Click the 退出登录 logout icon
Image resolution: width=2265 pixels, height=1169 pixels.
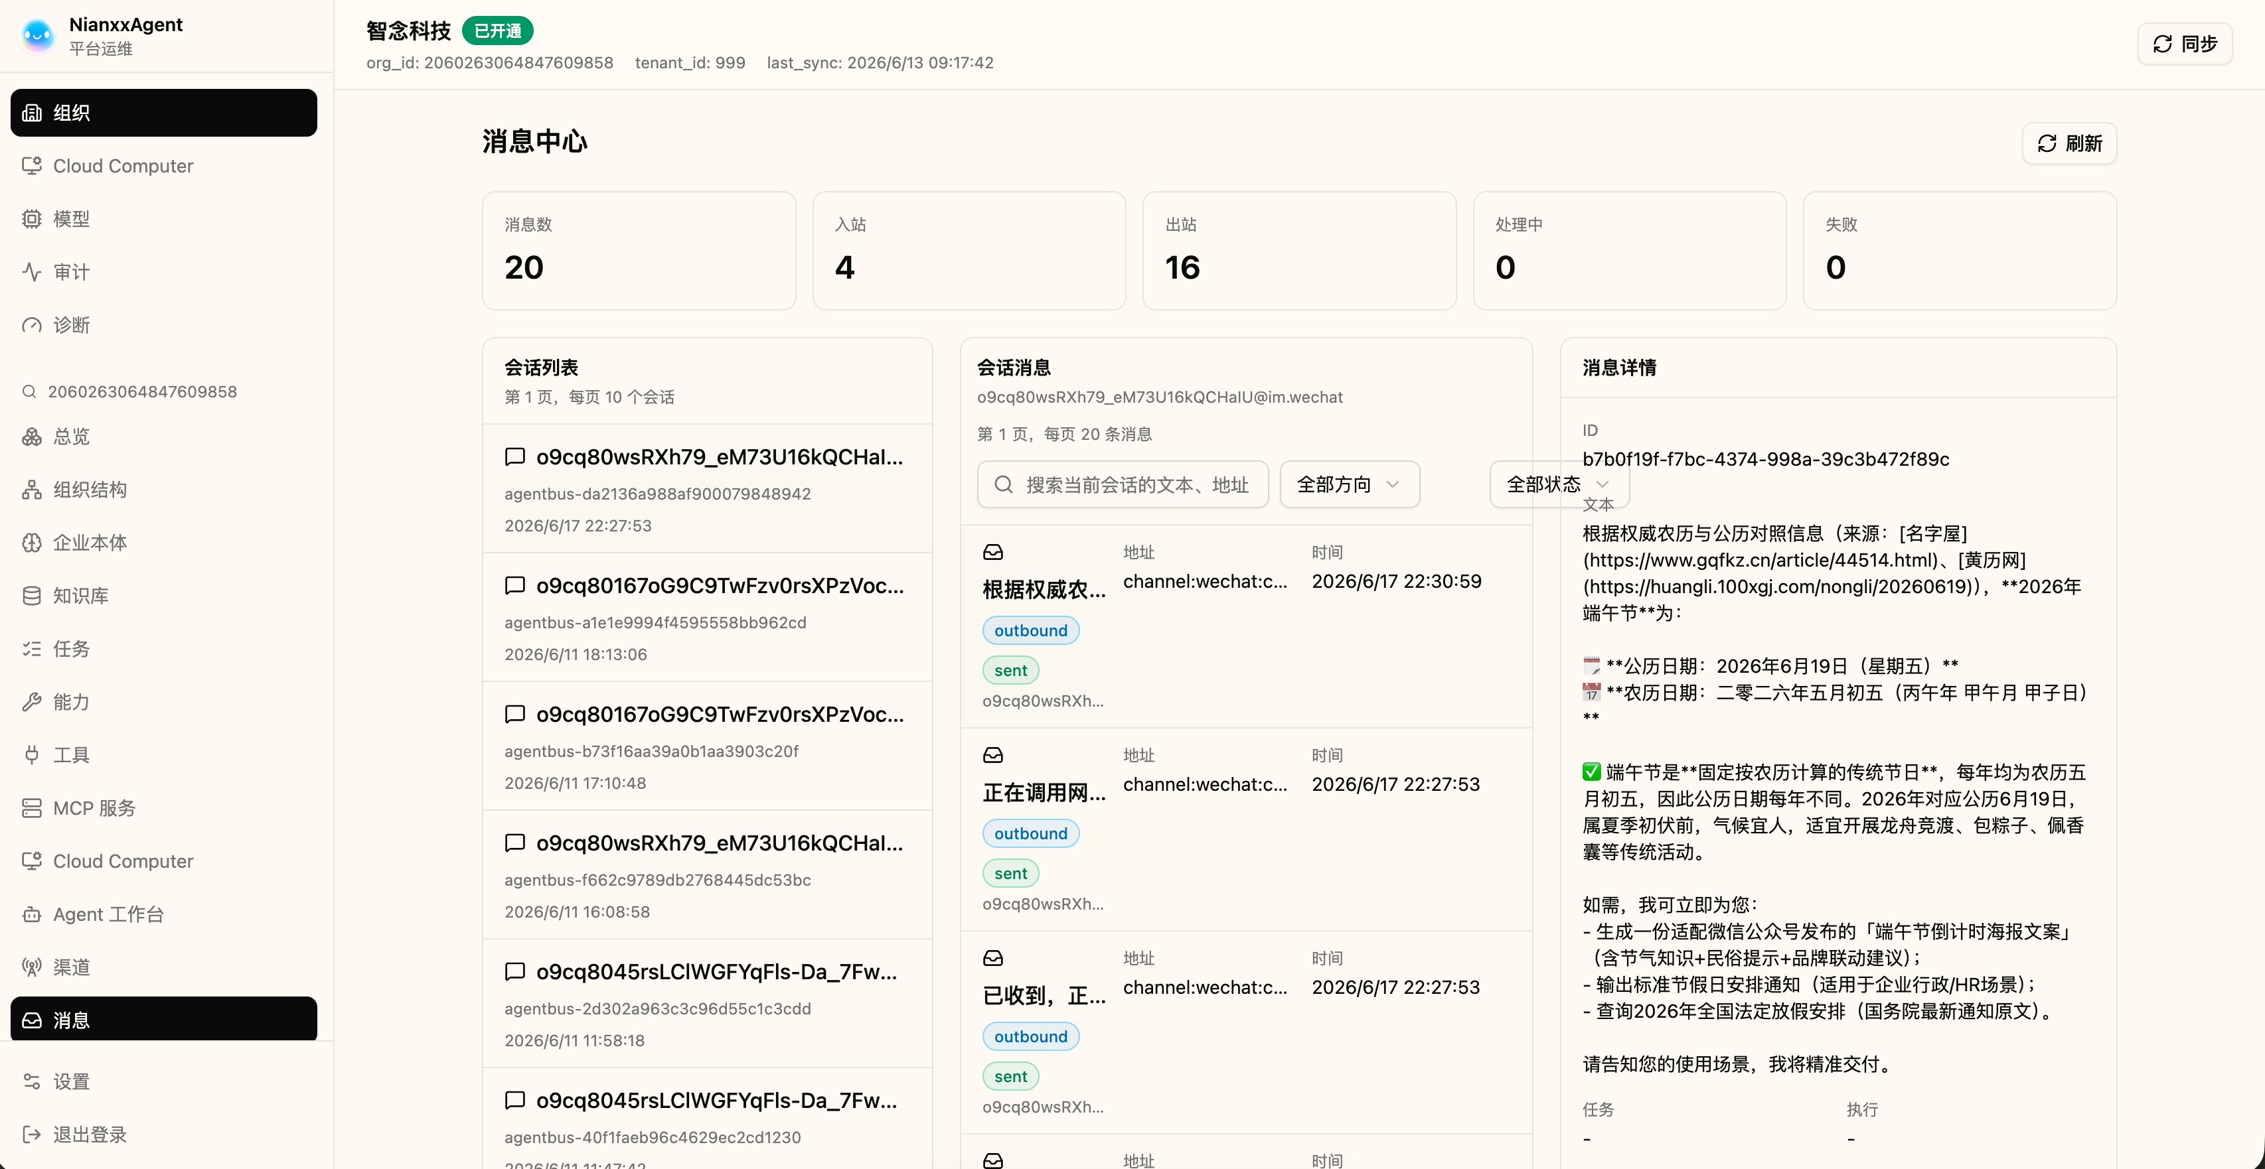click(x=32, y=1135)
